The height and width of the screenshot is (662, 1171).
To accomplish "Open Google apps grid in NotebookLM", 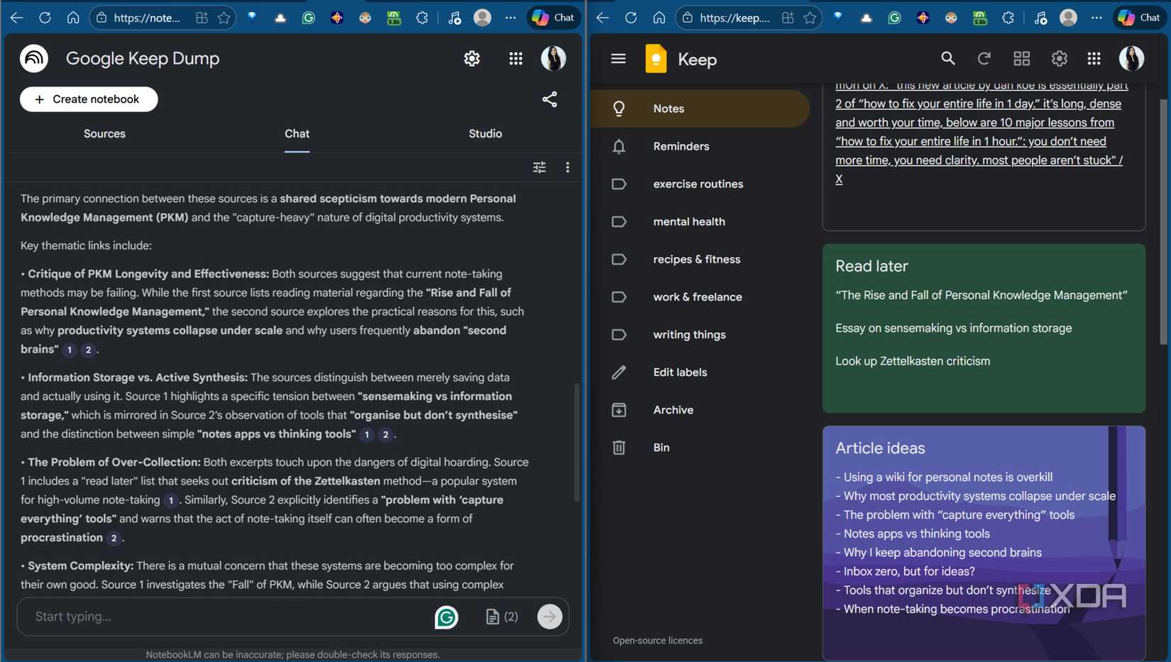I will pyautogui.click(x=516, y=59).
